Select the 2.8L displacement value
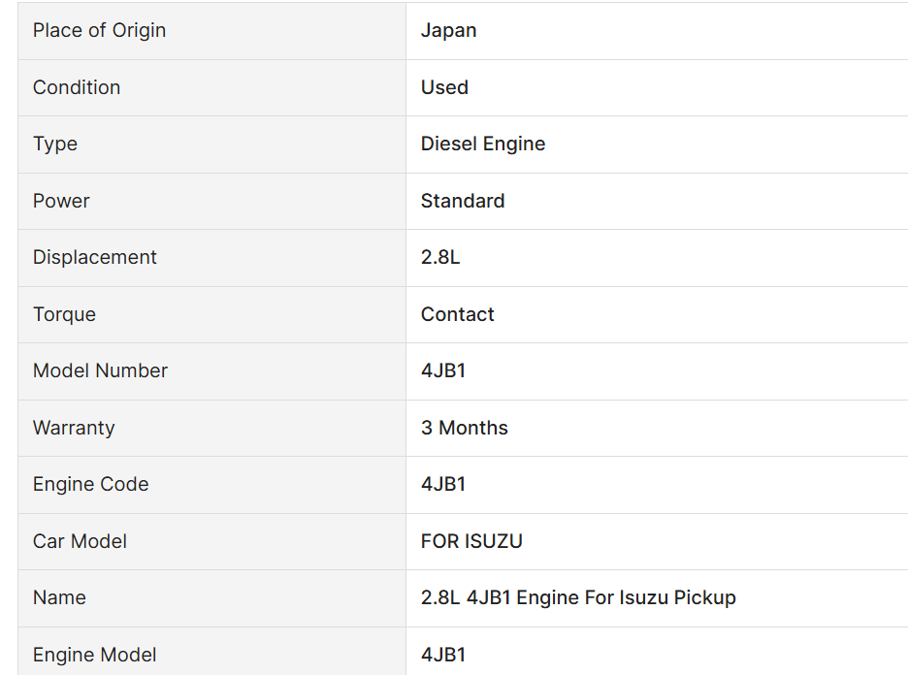 pos(440,257)
